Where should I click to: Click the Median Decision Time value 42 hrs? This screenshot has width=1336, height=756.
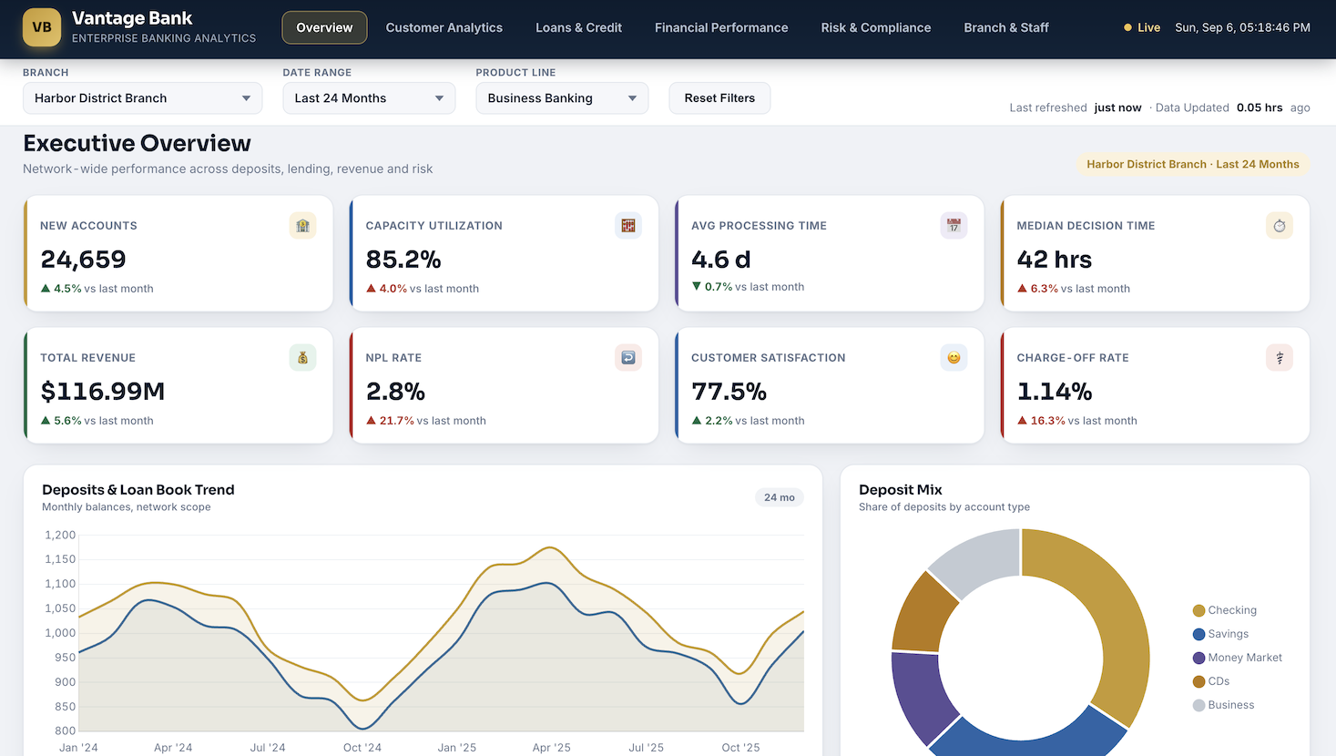(x=1055, y=260)
